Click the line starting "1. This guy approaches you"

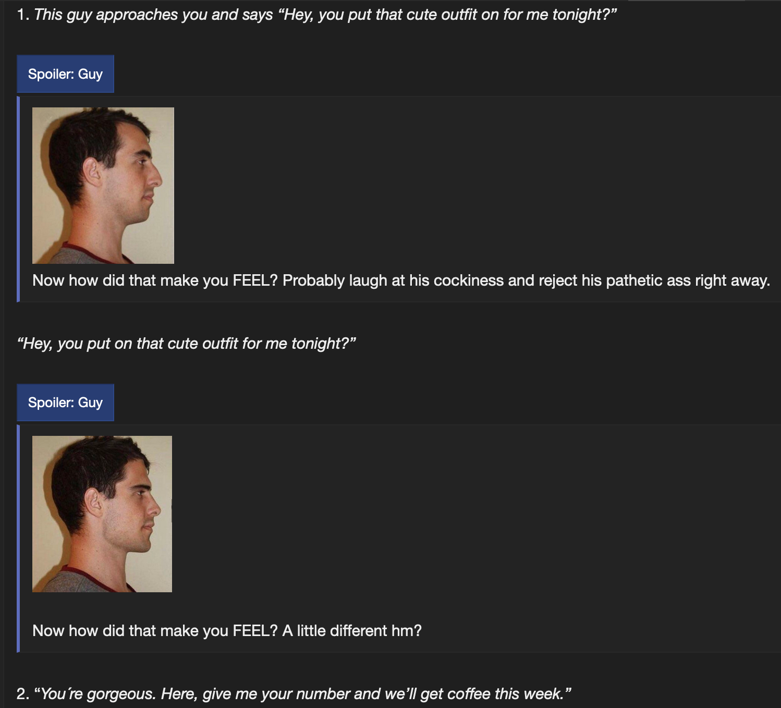tap(316, 15)
